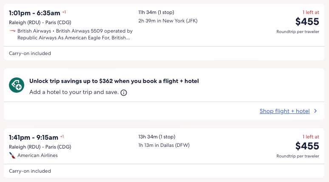Click the Unlock trip savings up to $362 headline

[114, 81]
